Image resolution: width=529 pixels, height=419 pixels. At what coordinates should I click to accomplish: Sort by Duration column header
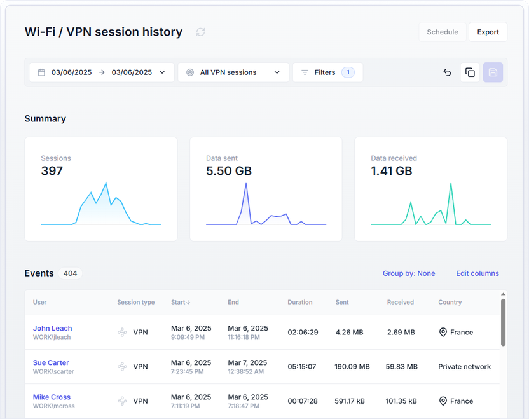[300, 302]
